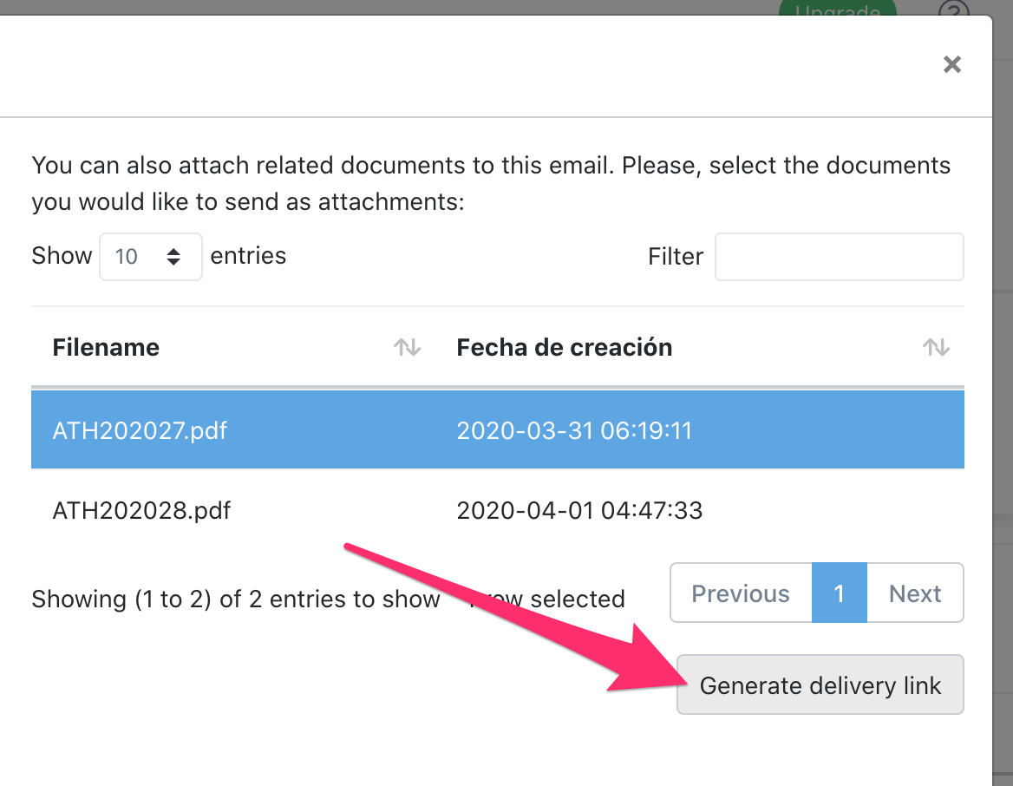Sort table by Fecha de creación header text
This screenshot has height=786, width=1013.
[x=564, y=348]
